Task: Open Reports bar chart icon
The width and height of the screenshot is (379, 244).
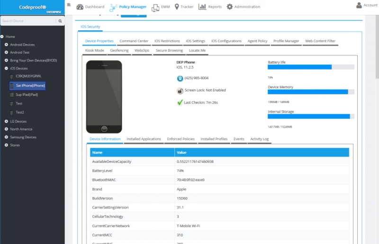Action: (202, 7)
